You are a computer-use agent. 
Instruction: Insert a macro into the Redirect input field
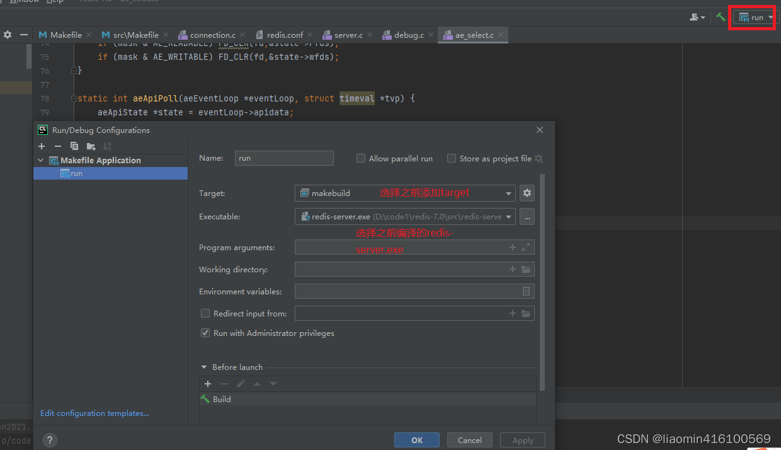point(513,313)
